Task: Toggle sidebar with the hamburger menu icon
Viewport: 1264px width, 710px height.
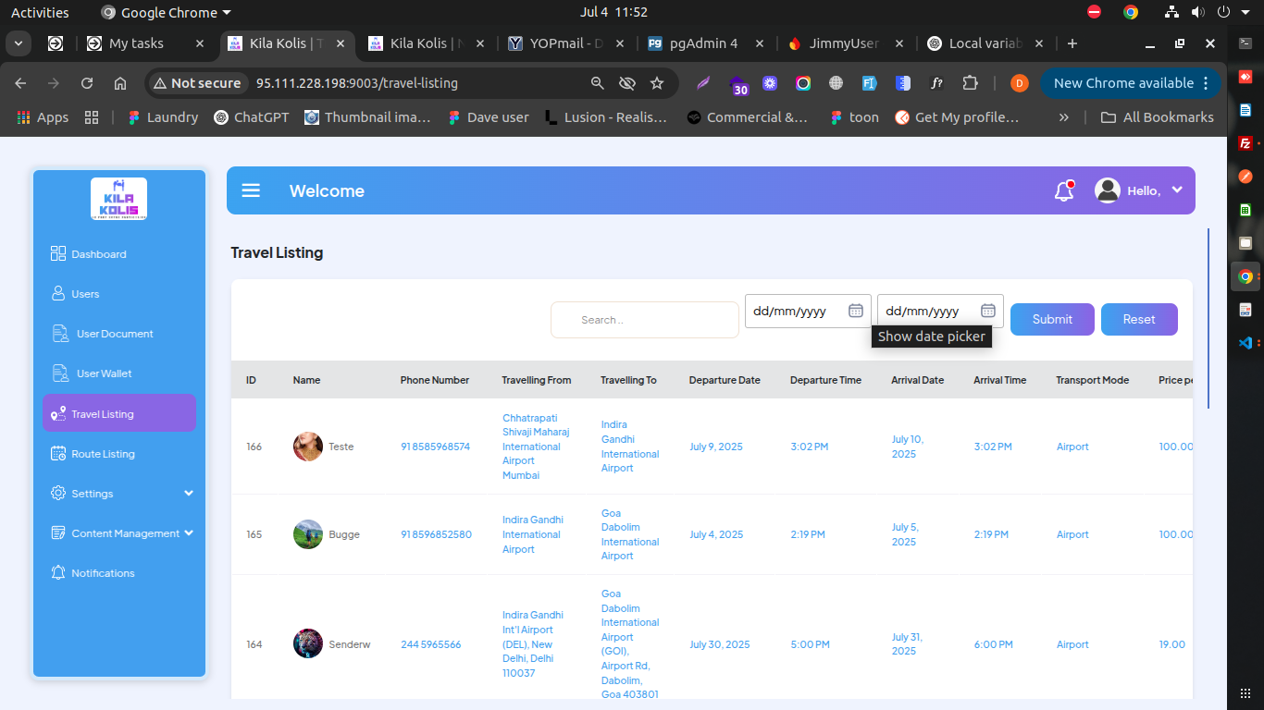Action: pyautogui.click(x=251, y=190)
